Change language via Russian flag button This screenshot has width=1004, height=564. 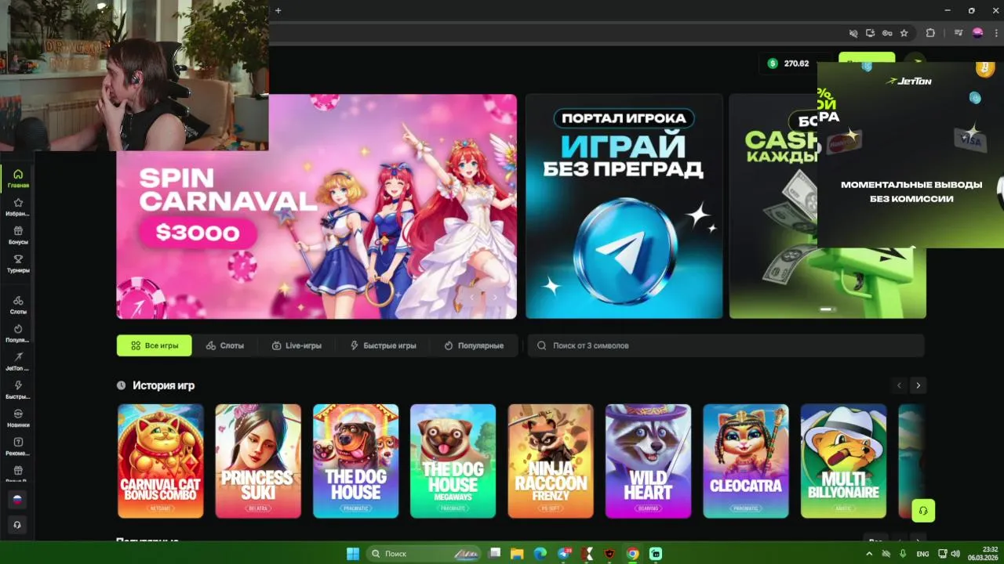tap(17, 499)
